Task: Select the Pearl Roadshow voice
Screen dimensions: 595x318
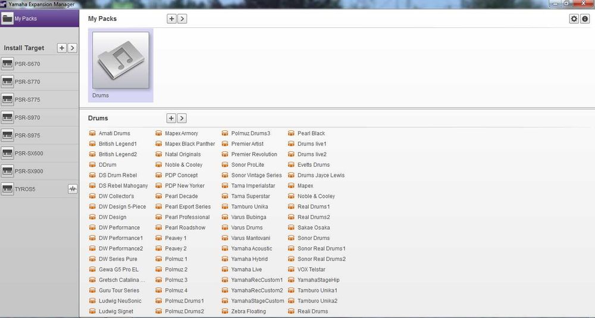Action: coord(185,227)
